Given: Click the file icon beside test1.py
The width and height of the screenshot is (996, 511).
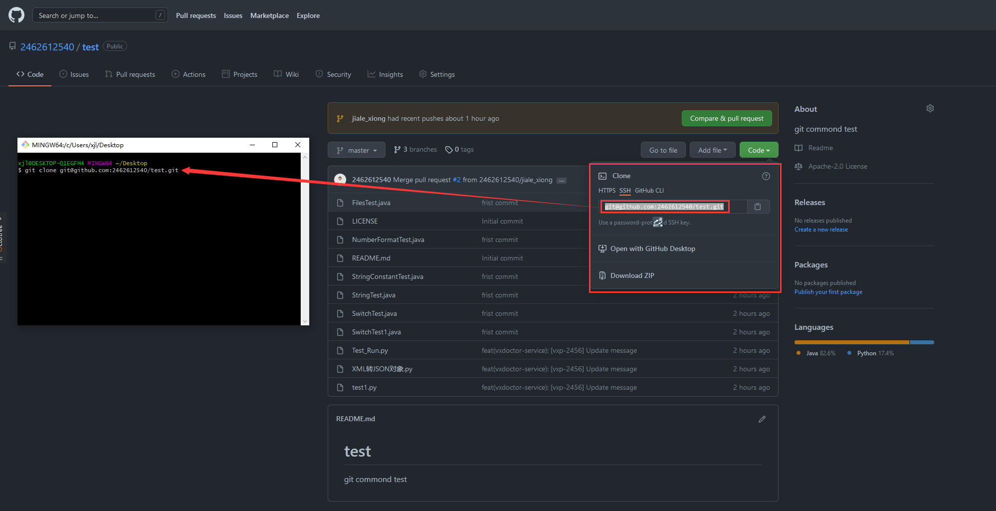Looking at the screenshot, I should click(340, 387).
